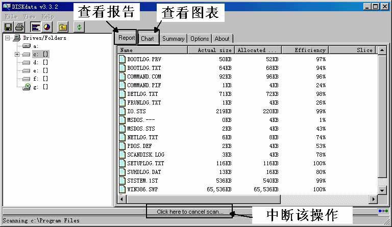Viewport: 392px width, 227px height.
Task: Collapse the Drives/Folders root node
Action: pyautogui.click(x=7, y=38)
